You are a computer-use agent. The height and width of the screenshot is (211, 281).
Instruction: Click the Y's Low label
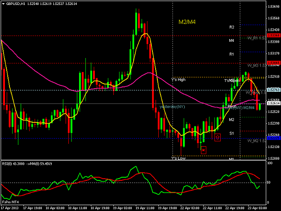click(178, 158)
